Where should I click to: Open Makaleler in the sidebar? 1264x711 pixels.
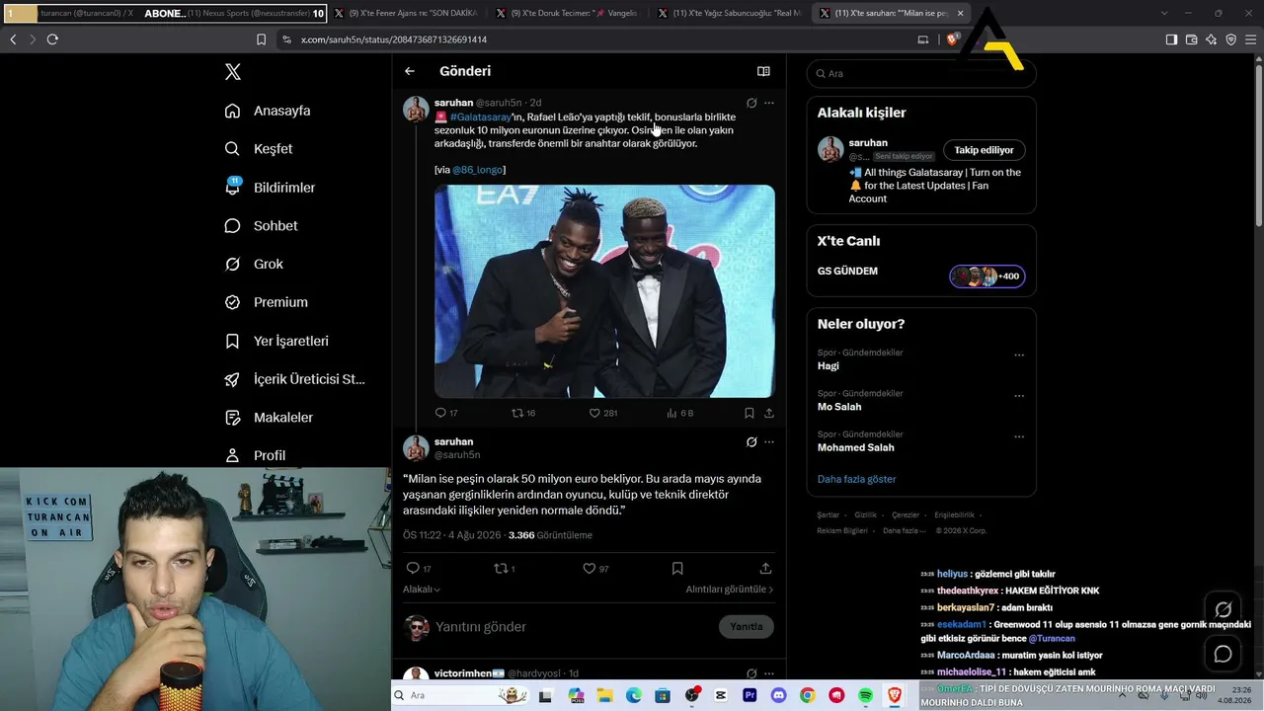point(269,418)
